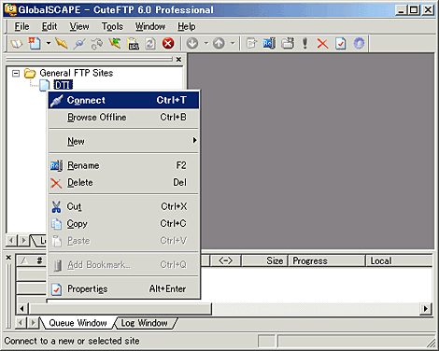This screenshot has height=351, width=439.
Task: Choose Delete in the context menu
Action: pos(123,182)
